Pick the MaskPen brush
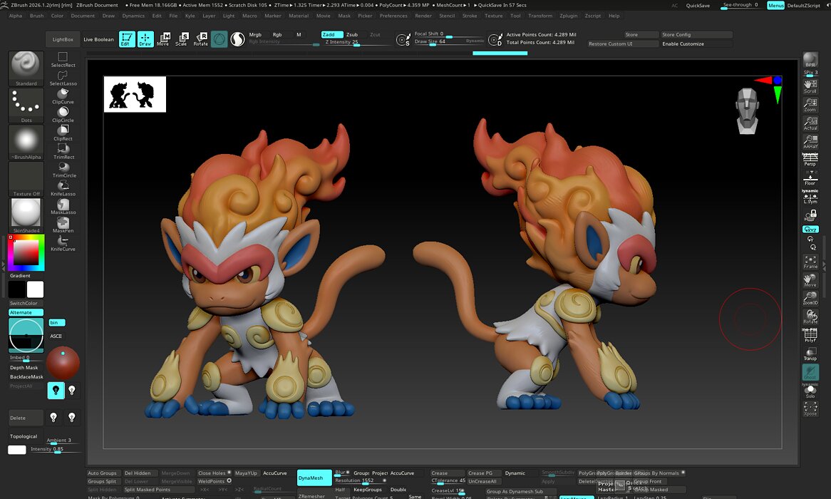The height and width of the screenshot is (499, 831). pos(63,225)
